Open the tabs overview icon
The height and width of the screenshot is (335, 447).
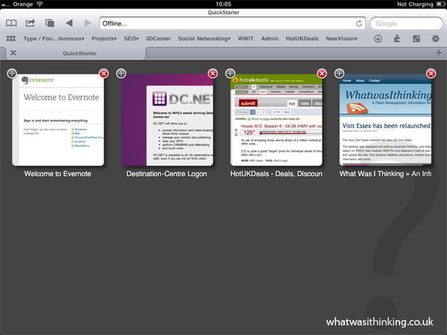[50, 23]
